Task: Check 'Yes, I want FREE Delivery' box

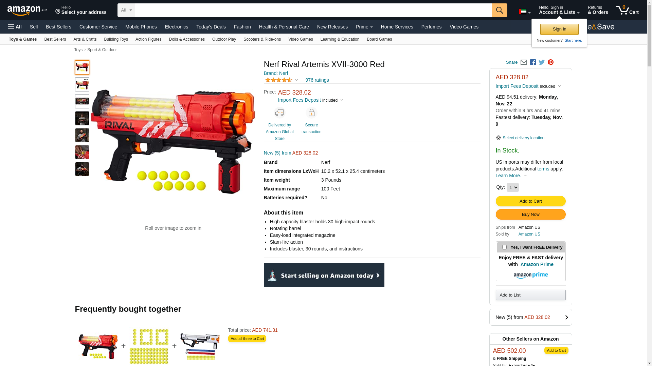Action: [504, 247]
